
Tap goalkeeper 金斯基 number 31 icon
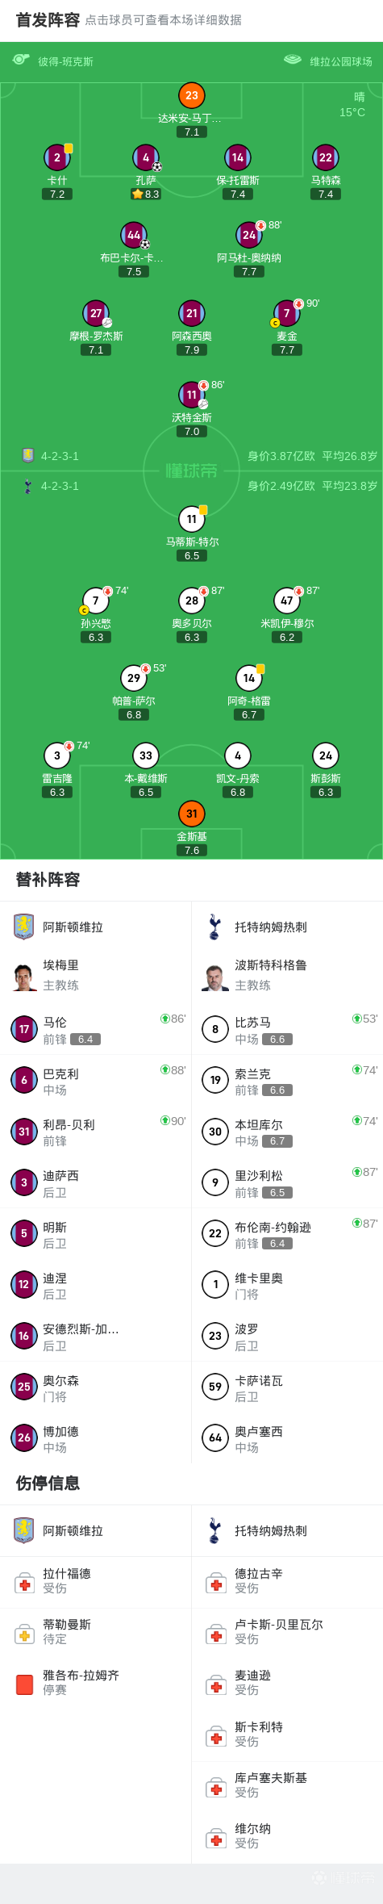tap(191, 814)
